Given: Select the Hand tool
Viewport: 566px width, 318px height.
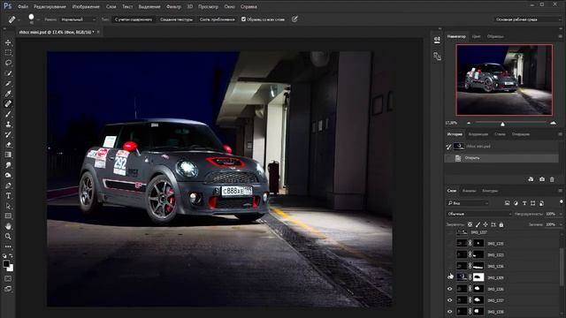Looking at the screenshot, I should tap(8, 226).
